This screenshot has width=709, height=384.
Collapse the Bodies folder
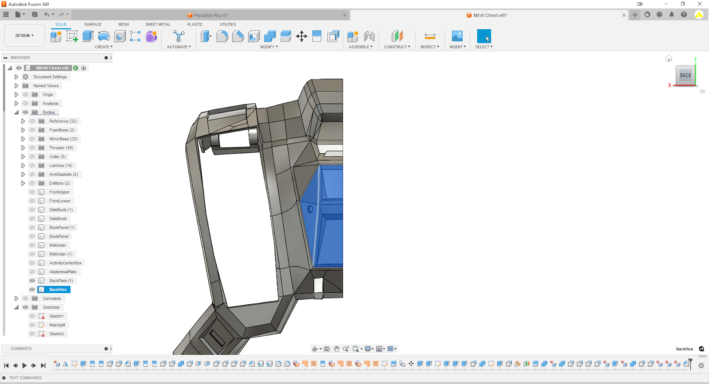coord(16,112)
